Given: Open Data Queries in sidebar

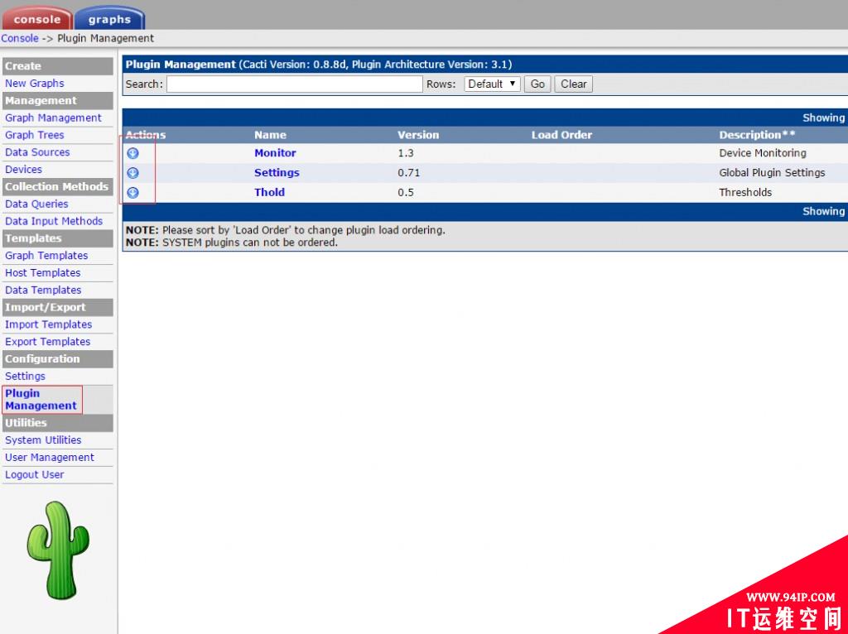Looking at the screenshot, I should pos(36,204).
